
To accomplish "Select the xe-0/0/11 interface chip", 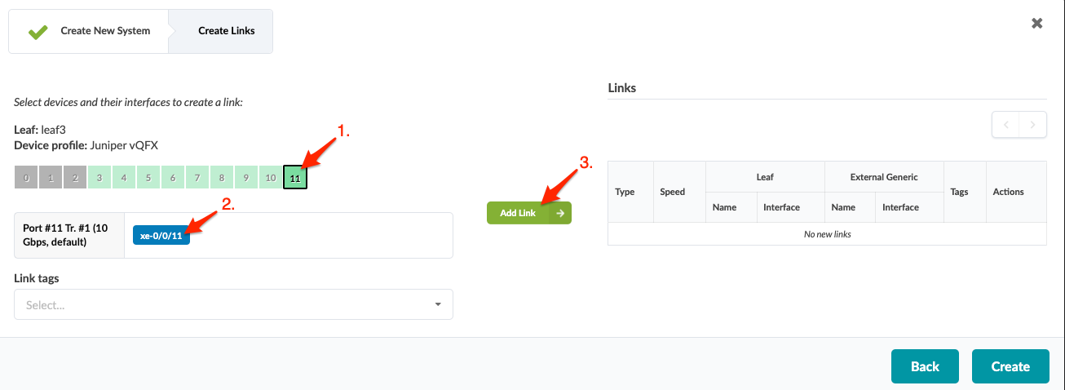I will 161,236.
